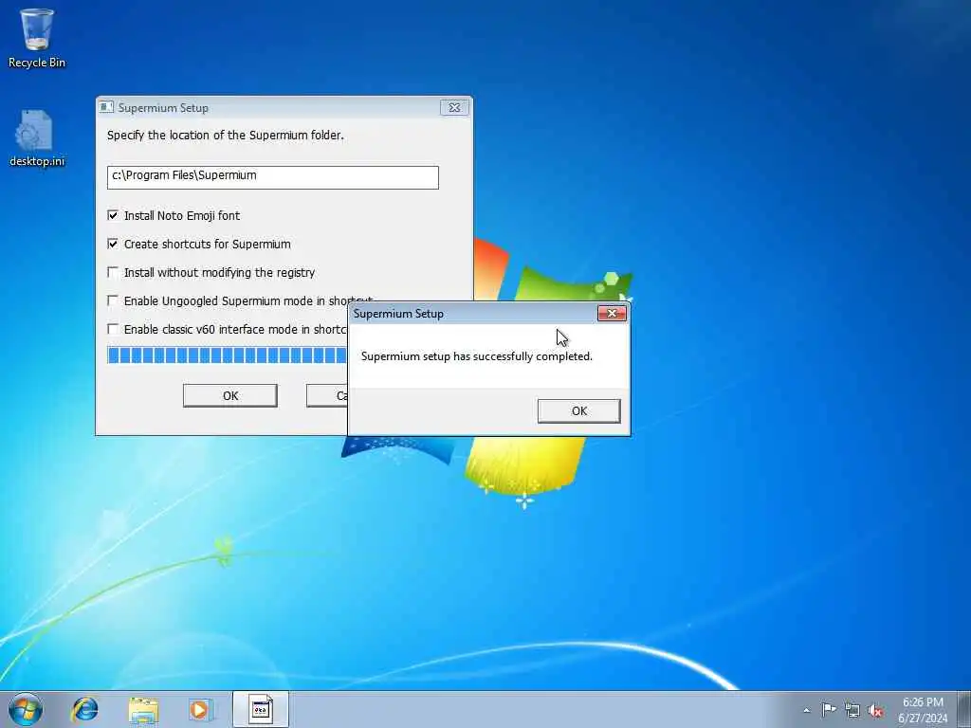Open the network status tray icon
Viewport: 971px width, 728px height.
(x=852, y=710)
